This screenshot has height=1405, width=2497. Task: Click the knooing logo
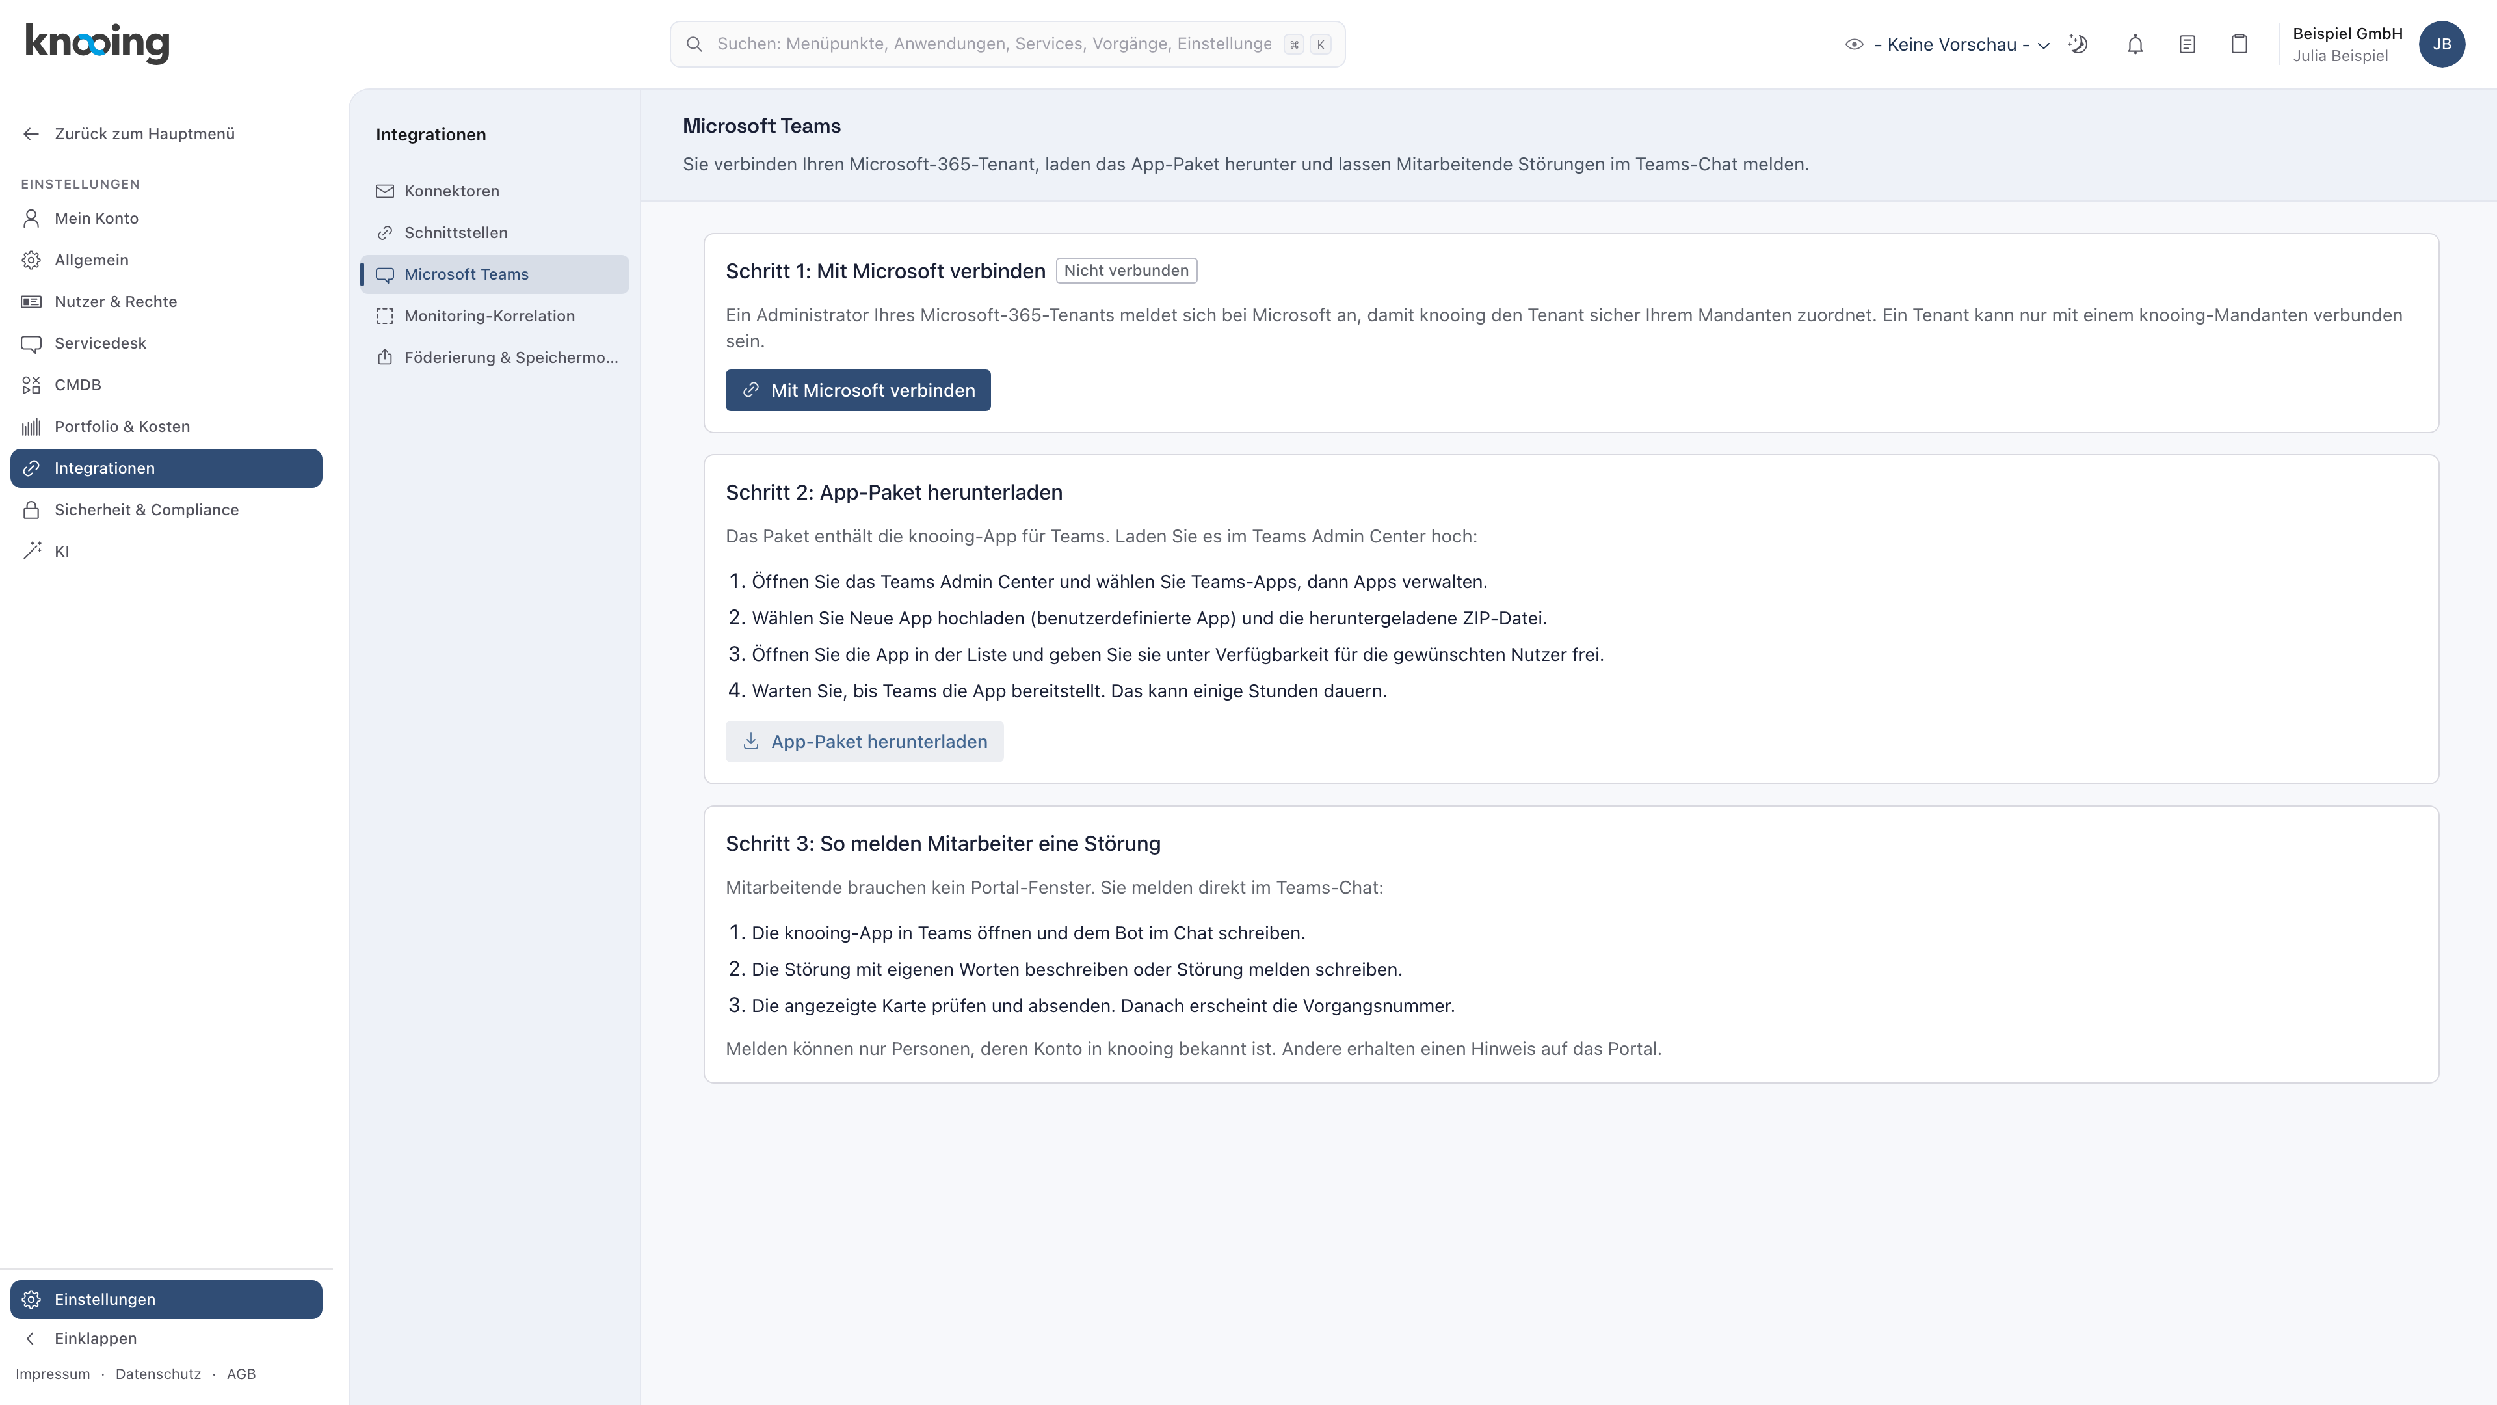coord(97,44)
